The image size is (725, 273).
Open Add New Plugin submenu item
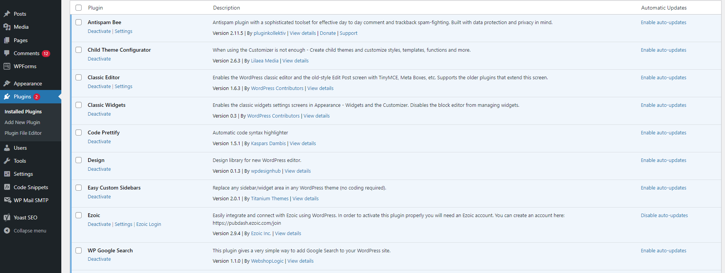point(22,122)
